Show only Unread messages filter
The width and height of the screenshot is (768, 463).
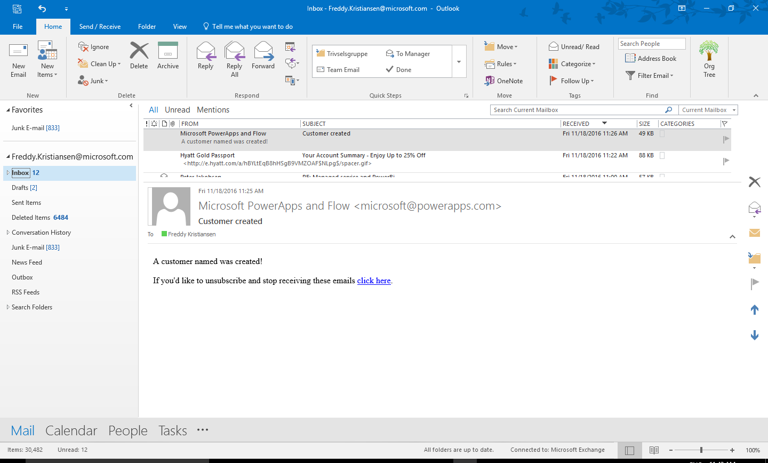(x=177, y=110)
